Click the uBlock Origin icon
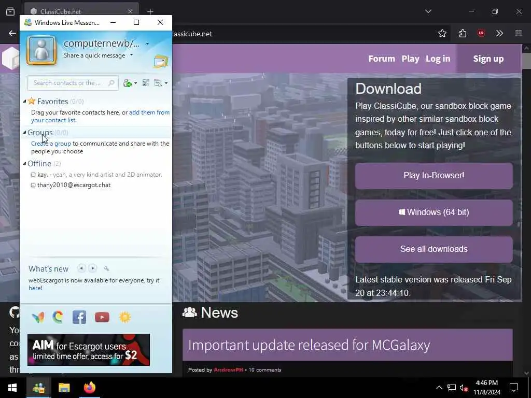531x398 pixels. click(481, 33)
